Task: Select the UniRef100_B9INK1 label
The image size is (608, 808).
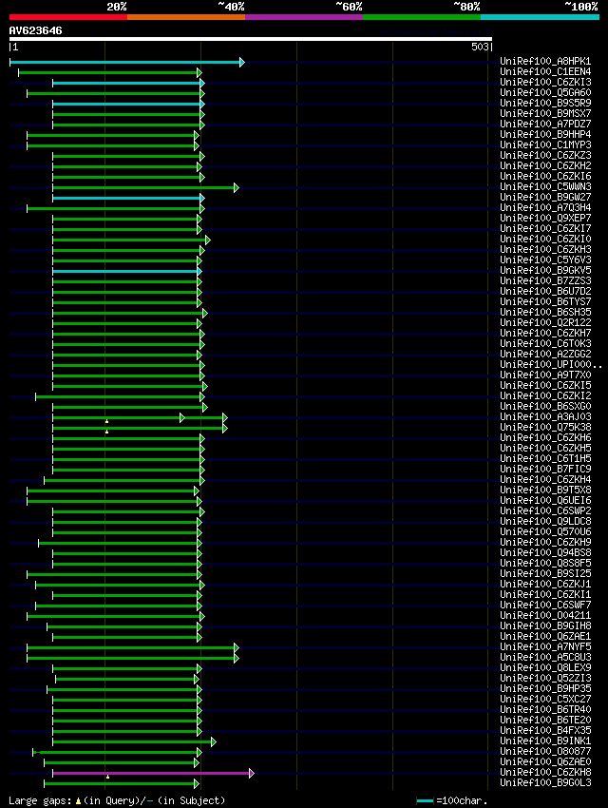Action: (x=545, y=741)
